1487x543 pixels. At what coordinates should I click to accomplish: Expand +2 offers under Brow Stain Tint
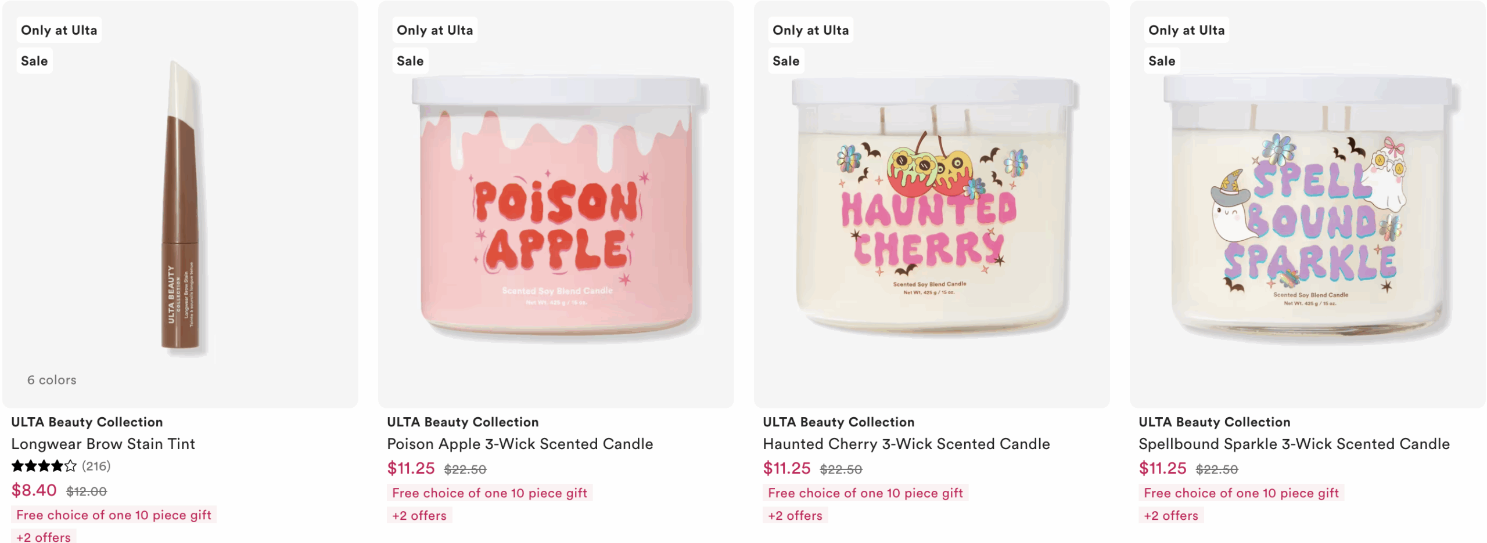[x=44, y=537]
